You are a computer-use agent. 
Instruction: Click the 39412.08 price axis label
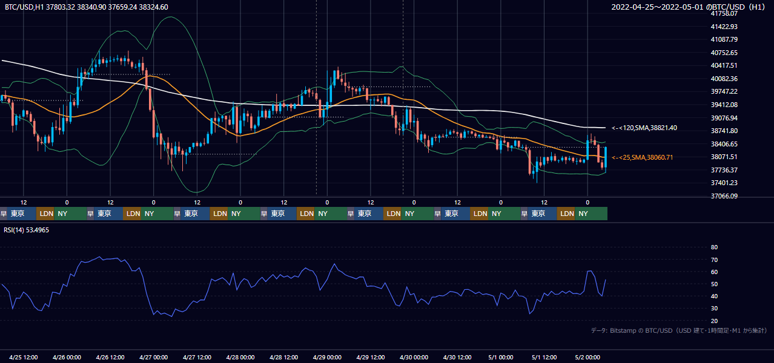724,105
